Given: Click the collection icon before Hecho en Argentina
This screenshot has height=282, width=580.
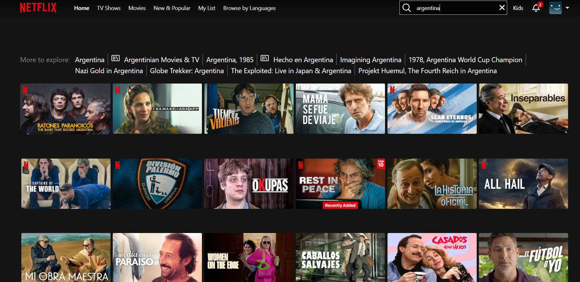Looking at the screenshot, I should [265, 58].
